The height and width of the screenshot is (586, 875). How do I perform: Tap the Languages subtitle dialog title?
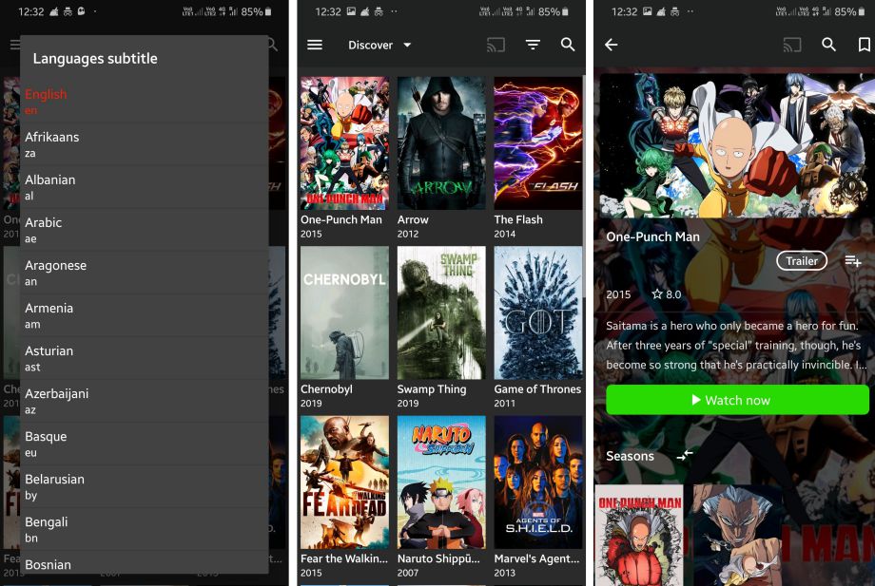point(95,59)
